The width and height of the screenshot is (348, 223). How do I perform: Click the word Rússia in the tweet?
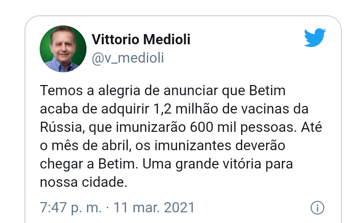click(x=63, y=127)
